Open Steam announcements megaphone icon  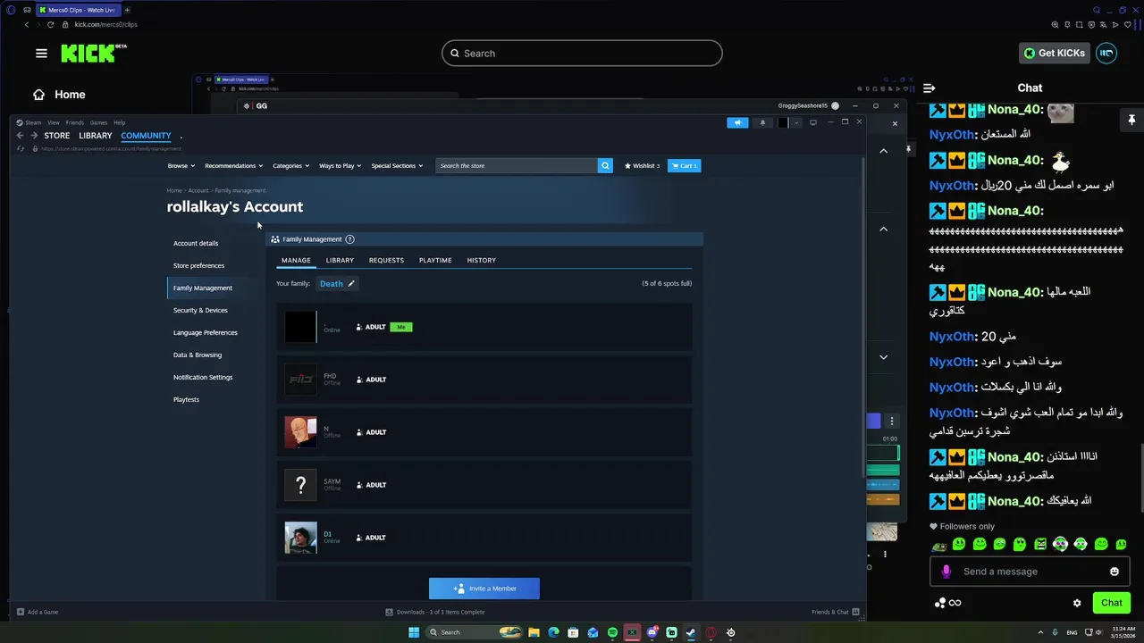[737, 122]
